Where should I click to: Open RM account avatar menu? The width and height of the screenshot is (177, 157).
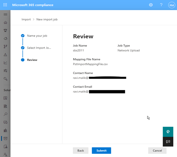(x=172, y=5)
